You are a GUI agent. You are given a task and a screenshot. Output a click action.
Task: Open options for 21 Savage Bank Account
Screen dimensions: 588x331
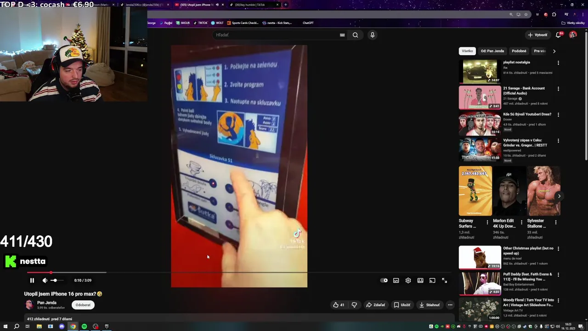[x=558, y=89]
